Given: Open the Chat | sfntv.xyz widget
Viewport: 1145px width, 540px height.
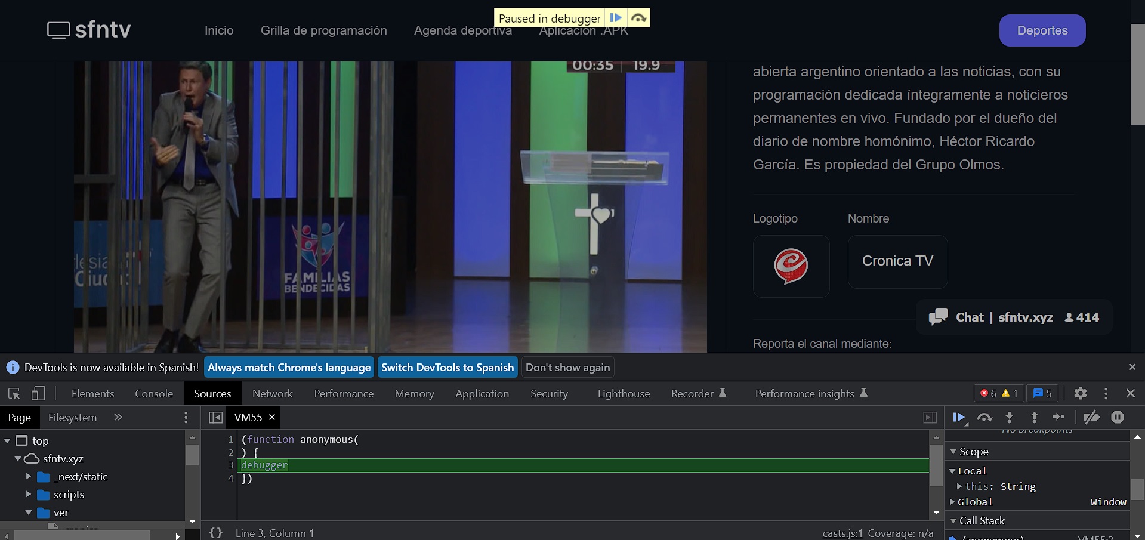Looking at the screenshot, I should click(1014, 317).
